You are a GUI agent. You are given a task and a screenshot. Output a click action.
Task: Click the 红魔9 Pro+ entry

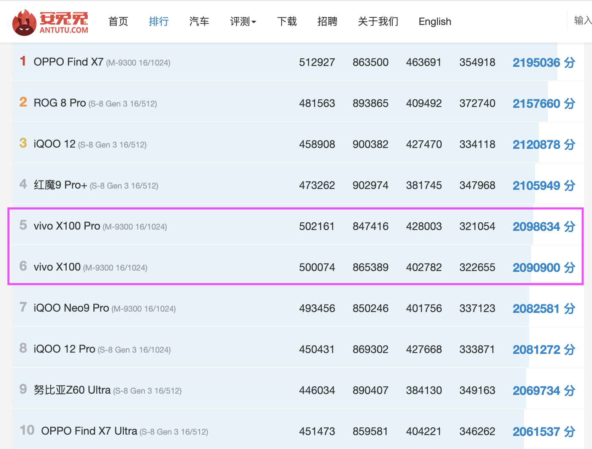tap(60, 185)
